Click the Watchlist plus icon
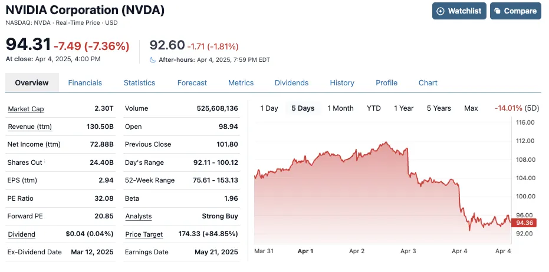The height and width of the screenshot is (272, 549). pos(440,11)
